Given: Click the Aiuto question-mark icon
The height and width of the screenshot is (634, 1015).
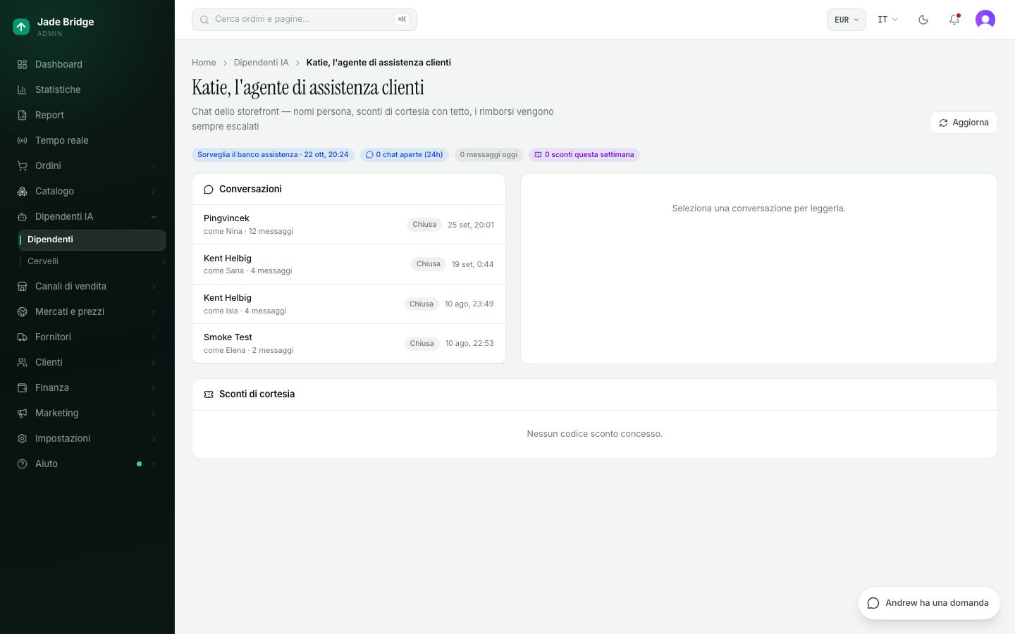Looking at the screenshot, I should tap(22, 464).
